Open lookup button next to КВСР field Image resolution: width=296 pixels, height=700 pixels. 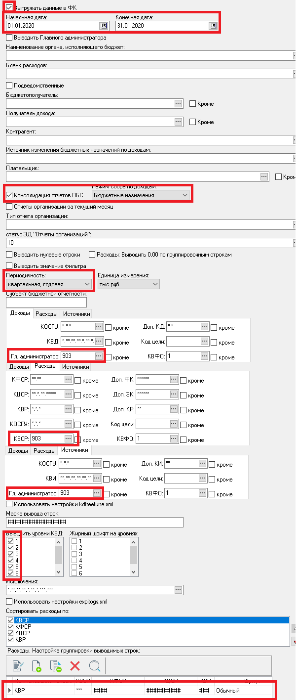coord(68,439)
